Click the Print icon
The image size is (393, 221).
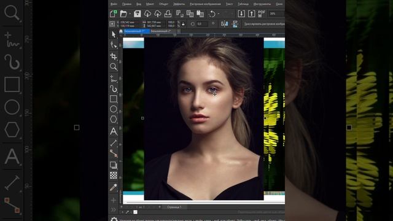[x=168, y=14]
